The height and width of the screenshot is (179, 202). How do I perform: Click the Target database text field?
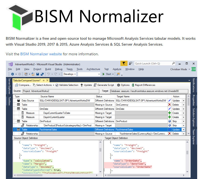[149, 91]
